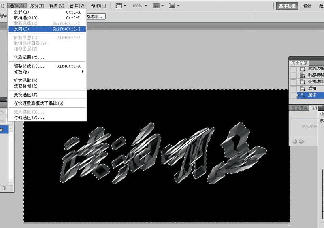The height and width of the screenshot is (228, 324).
Task: Expand the 修改(M) submenu
Action: pos(47,72)
